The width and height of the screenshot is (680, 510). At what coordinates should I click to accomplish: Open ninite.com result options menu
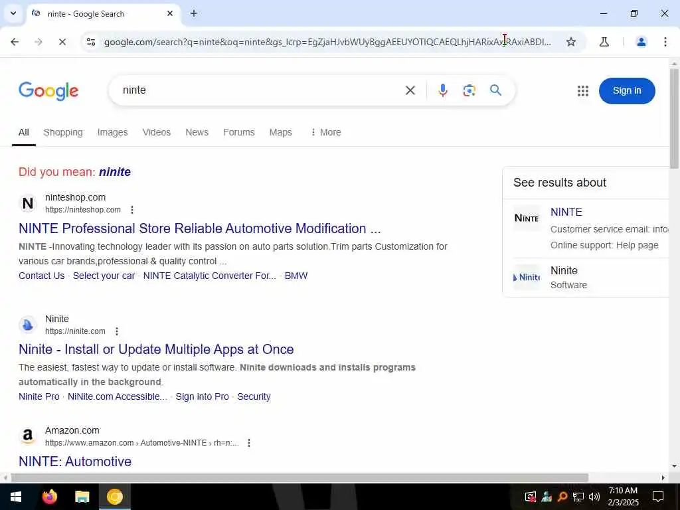click(x=117, y=331)
